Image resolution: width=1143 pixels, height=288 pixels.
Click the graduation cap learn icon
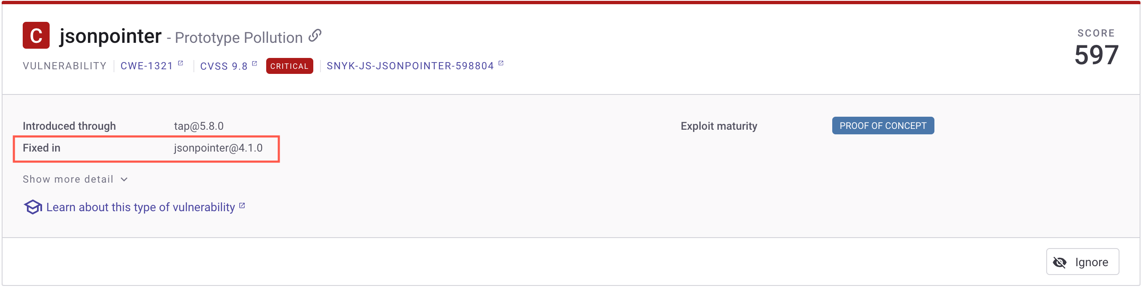33,207
